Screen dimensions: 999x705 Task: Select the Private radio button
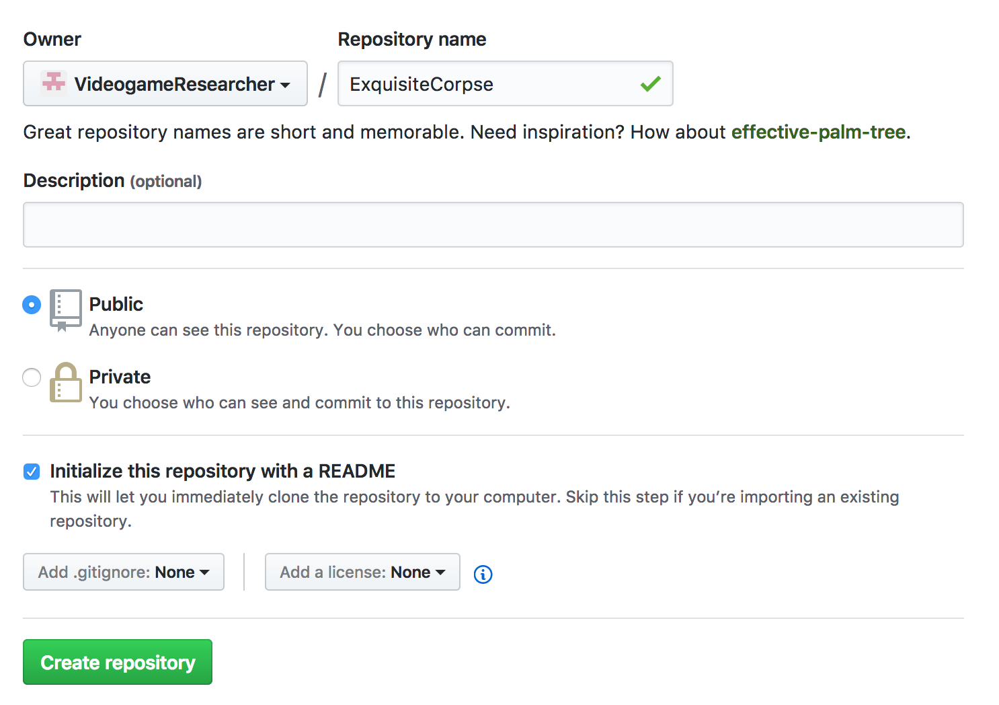click(32, 377)
